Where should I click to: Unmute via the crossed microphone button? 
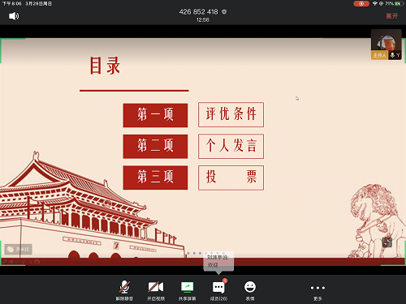point(124,290)
